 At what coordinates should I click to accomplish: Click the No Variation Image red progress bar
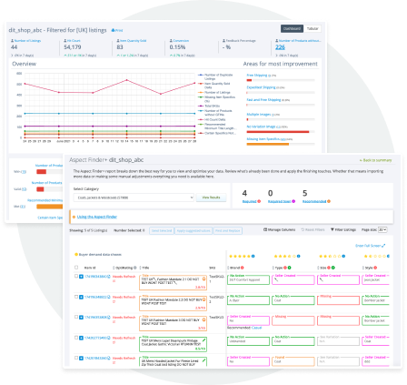point(278,132)
